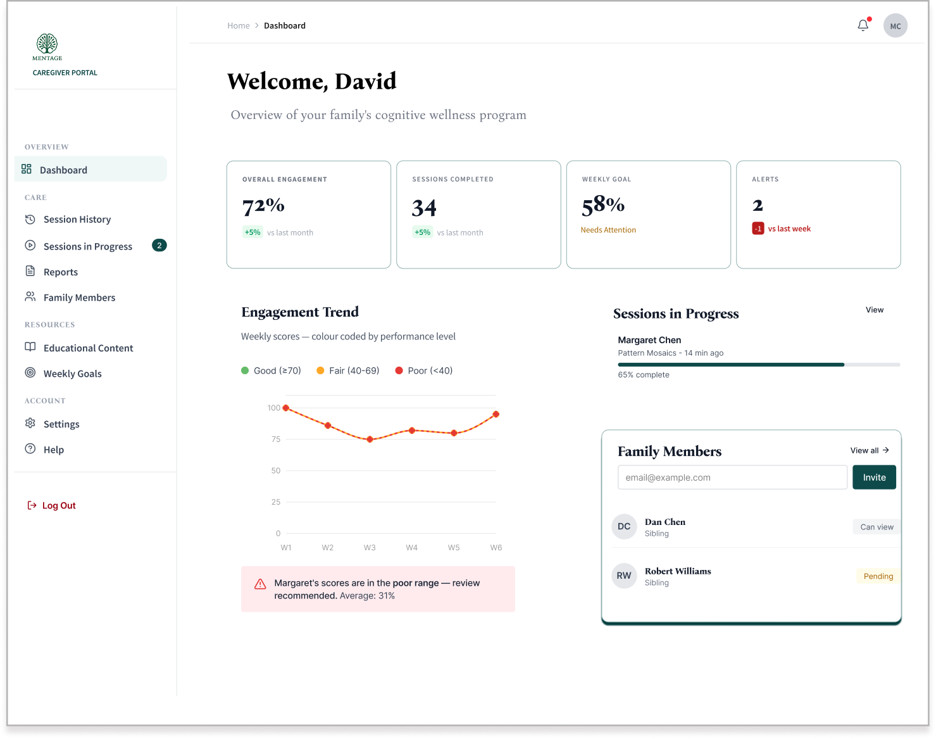Open notifications via the bell icon
Viewport: 936px width, 739px height.
863,25
